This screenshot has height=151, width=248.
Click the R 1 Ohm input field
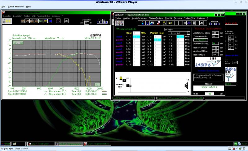180,37
